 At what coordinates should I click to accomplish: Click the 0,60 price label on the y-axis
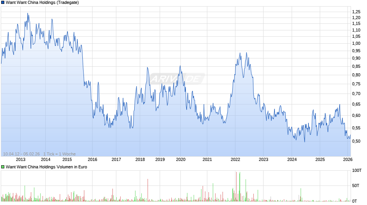click(356, 115)
